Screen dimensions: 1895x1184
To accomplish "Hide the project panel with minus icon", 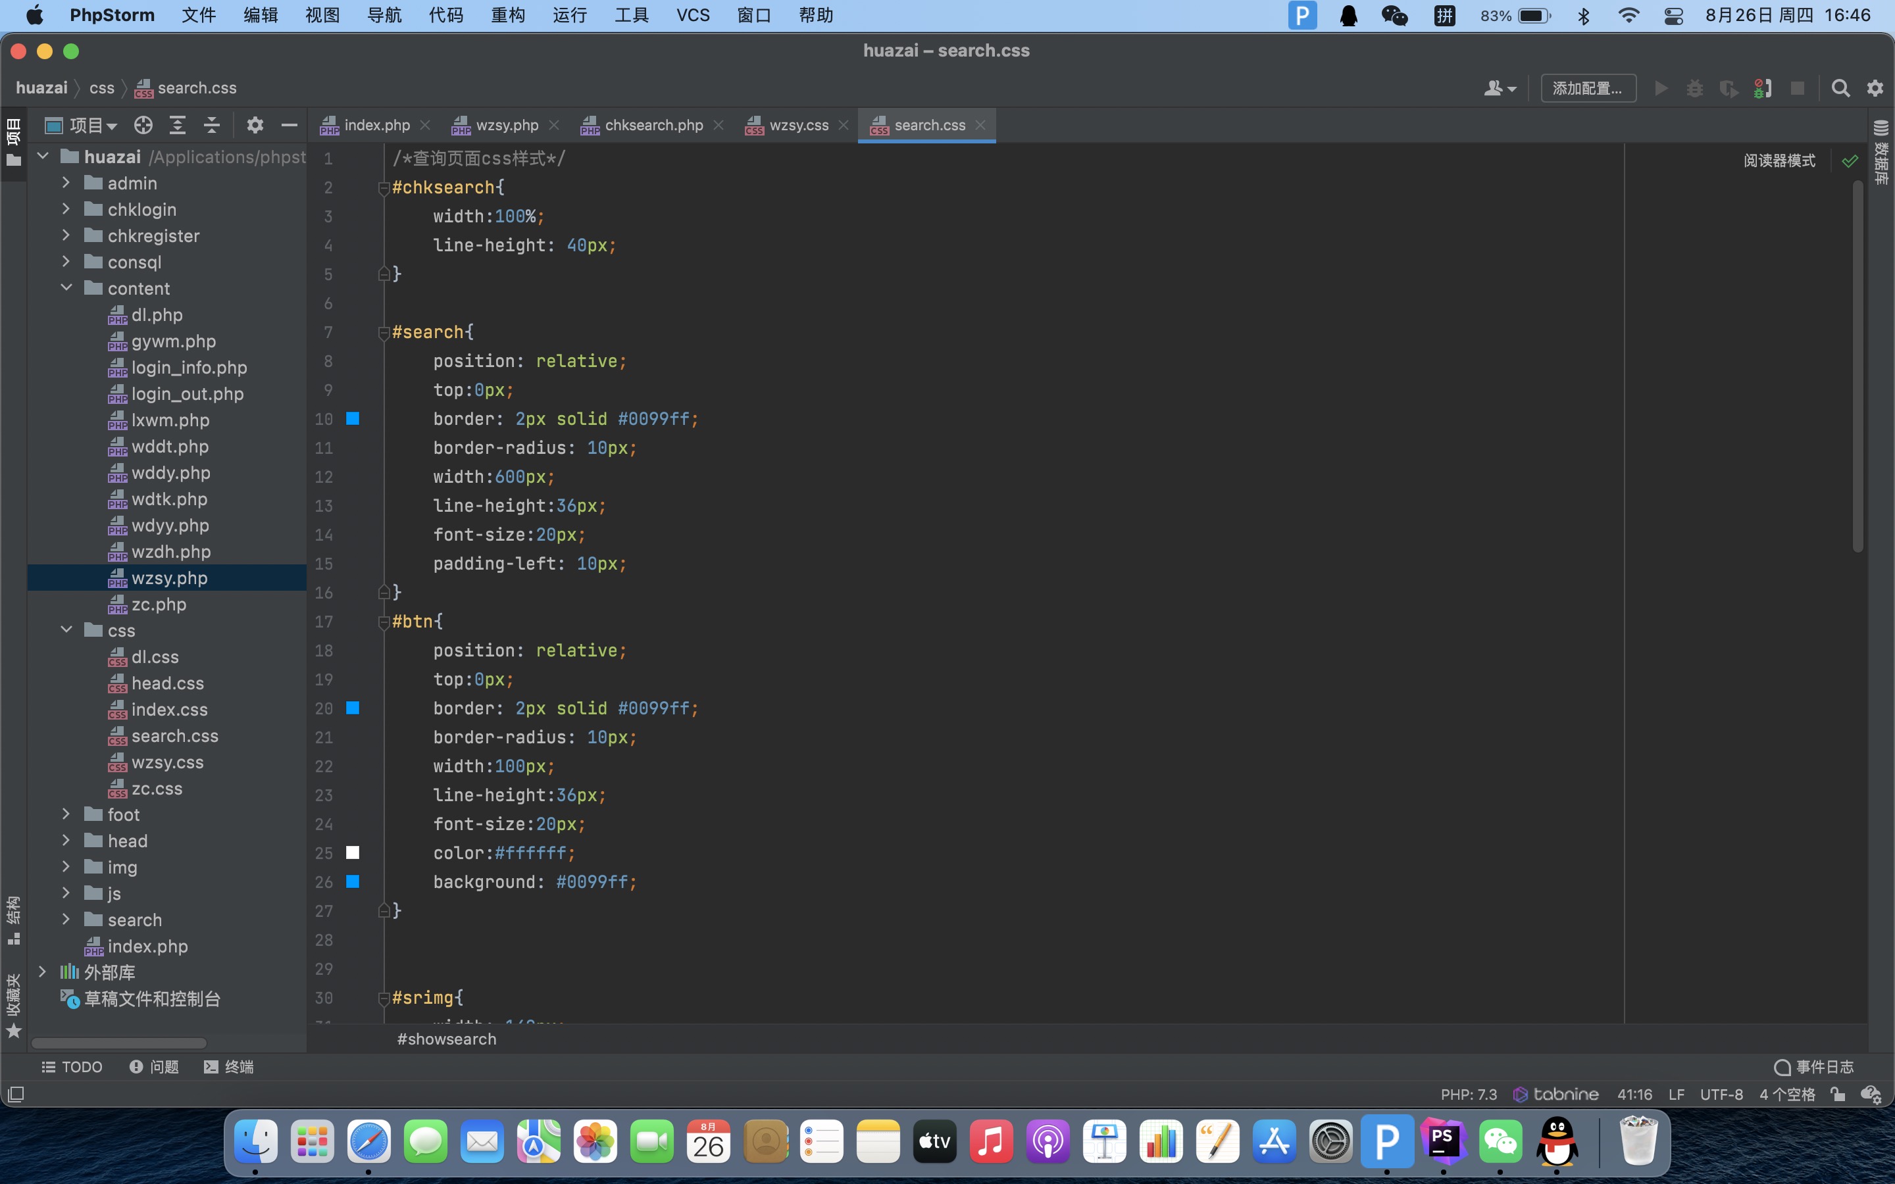I will (x=289, y=125).
